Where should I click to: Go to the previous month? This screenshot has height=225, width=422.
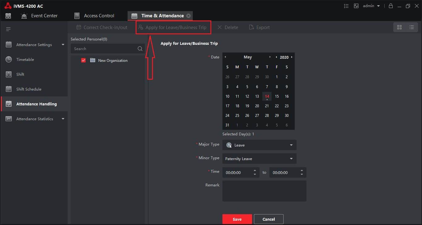(225, 57)
